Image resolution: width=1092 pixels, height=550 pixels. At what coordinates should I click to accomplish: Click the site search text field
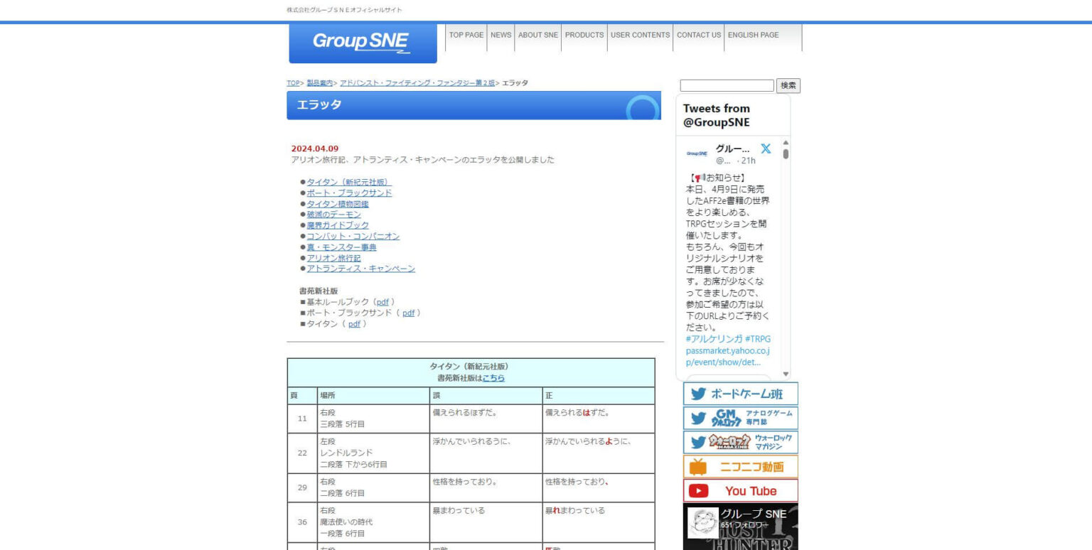pos(727,85)
